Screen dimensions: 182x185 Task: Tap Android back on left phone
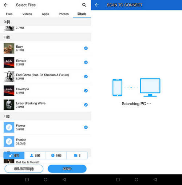coord(64,180)
